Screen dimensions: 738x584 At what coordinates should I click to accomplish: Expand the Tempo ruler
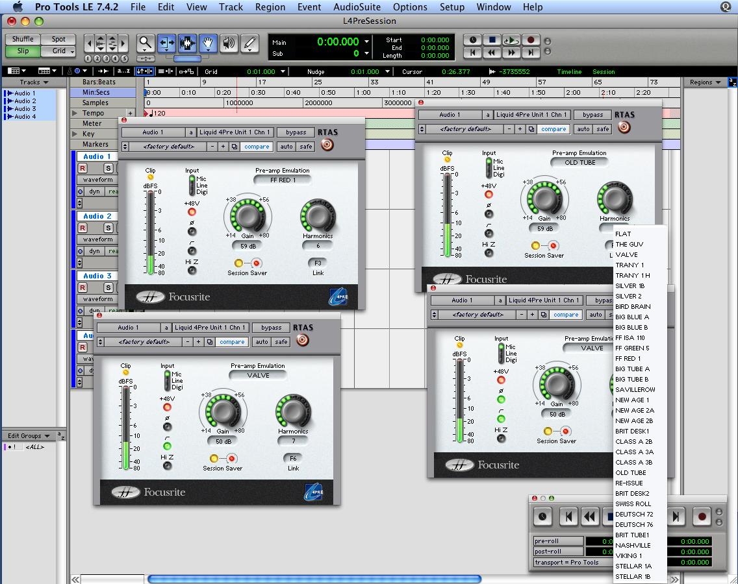tap(75, 113)
